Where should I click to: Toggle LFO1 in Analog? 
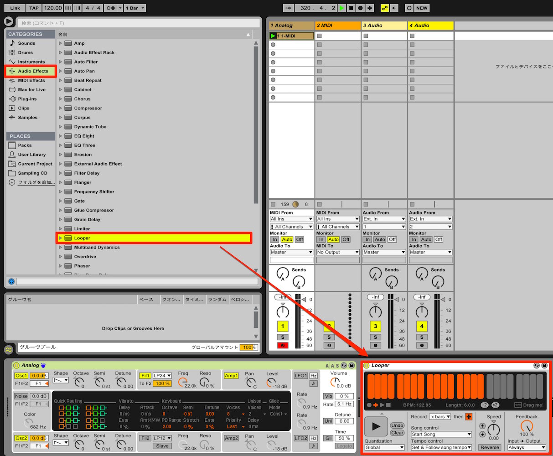point(300,376)
